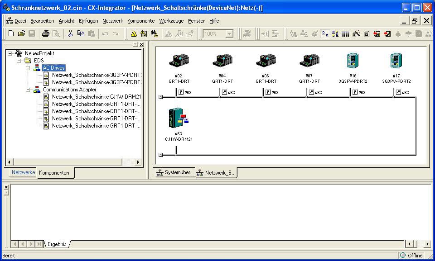435x261 pixels.
Task: Open the zoom percentage dropdown
Action: tap(229, 34)
